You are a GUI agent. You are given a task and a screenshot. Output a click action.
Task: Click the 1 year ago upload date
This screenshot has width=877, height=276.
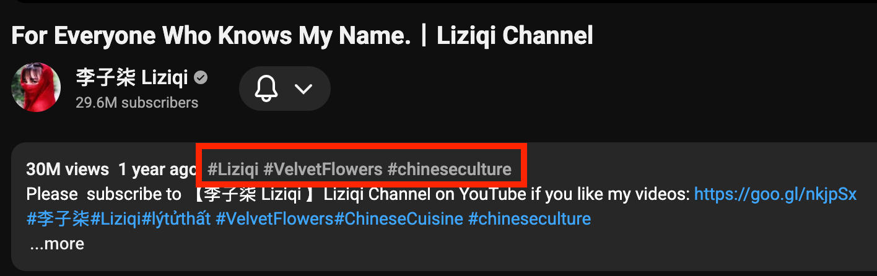[158, 169]
